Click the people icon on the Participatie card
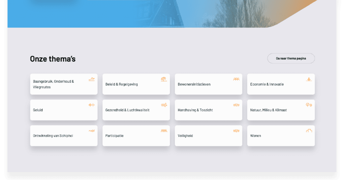Image resolution: width=345 pixels, height=180 pixels. pyautogui.click(x=164, y=131)
